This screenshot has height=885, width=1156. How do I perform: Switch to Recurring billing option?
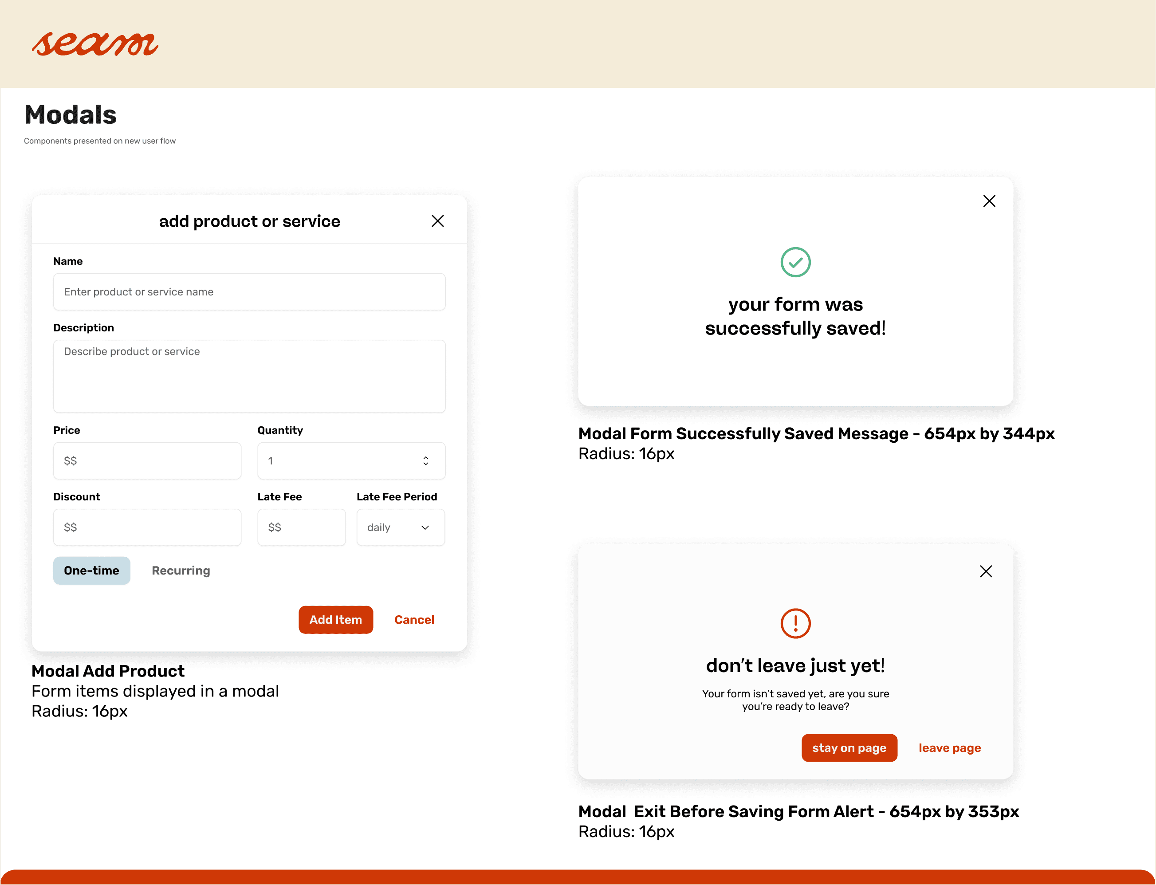[x=181, y=570]
